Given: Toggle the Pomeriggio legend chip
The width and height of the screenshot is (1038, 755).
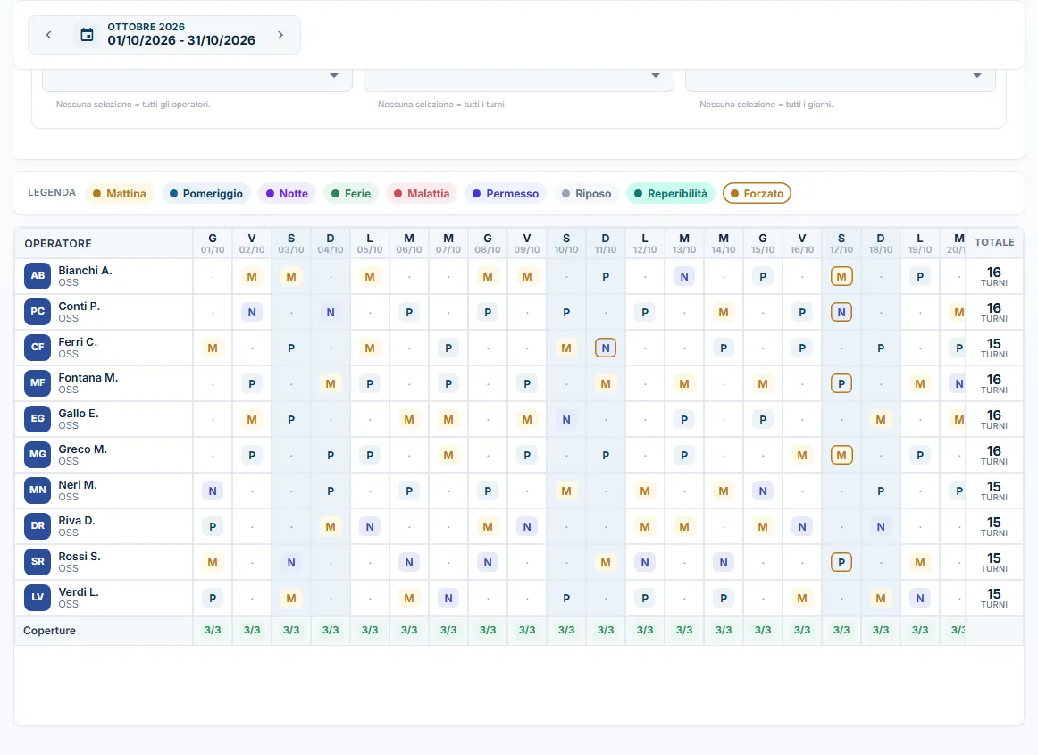Looking at the screenshot, I should [x=205, y=193].
